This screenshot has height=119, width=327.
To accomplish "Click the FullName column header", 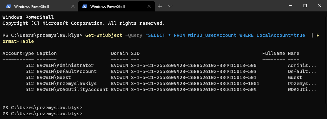I will coord(274,53).
